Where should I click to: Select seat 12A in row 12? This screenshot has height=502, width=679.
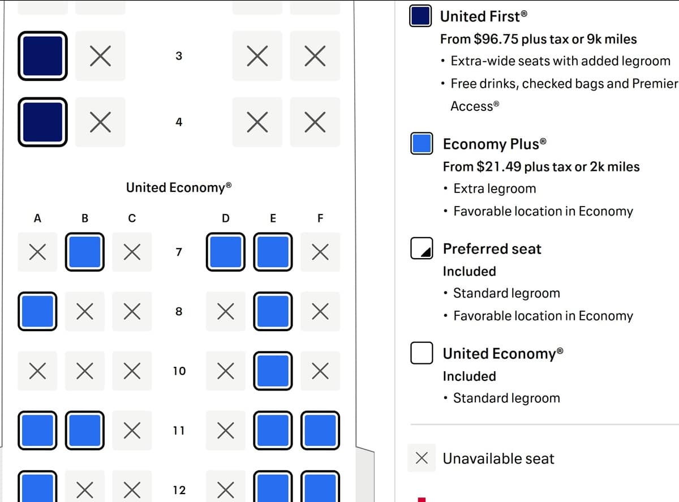click(37, 486)
